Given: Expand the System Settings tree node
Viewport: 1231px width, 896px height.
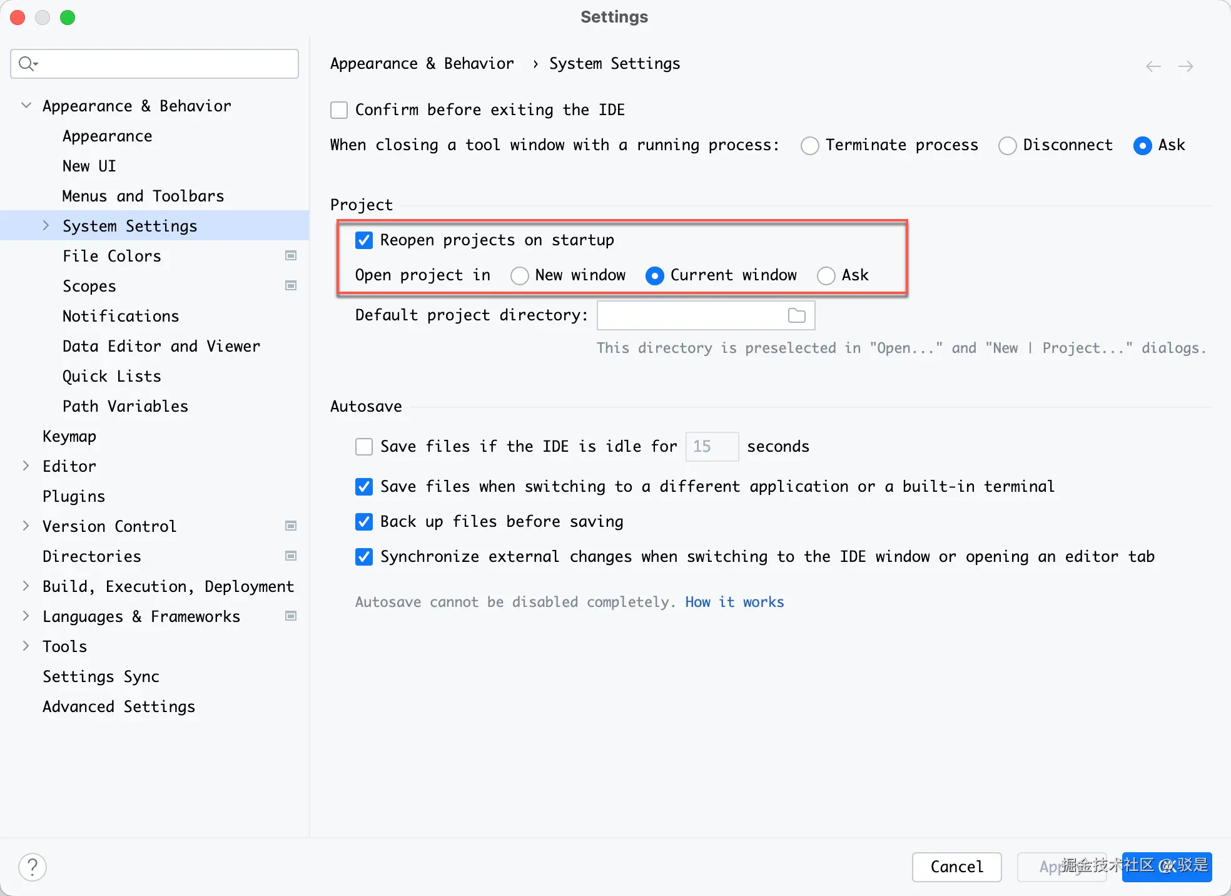Looking at the screenshot, I should (x=46, y=225).
